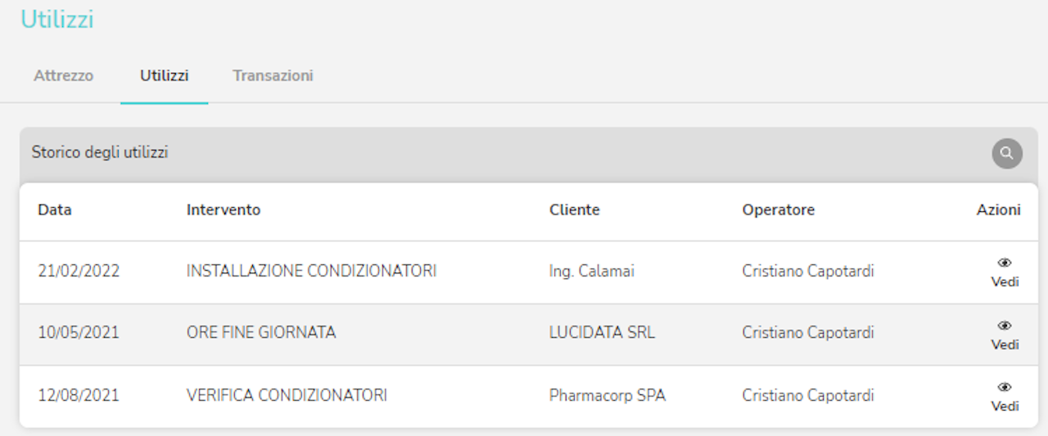Click Cristiano Capotardi in the 10/05/2021 row
The image size is (1048, 436).
[807, 333]
